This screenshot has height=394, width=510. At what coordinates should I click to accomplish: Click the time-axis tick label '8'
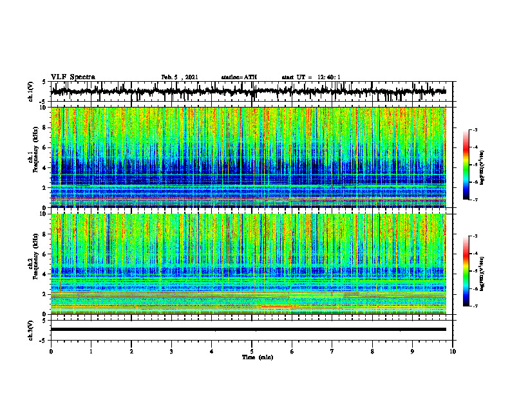(372, 352)
